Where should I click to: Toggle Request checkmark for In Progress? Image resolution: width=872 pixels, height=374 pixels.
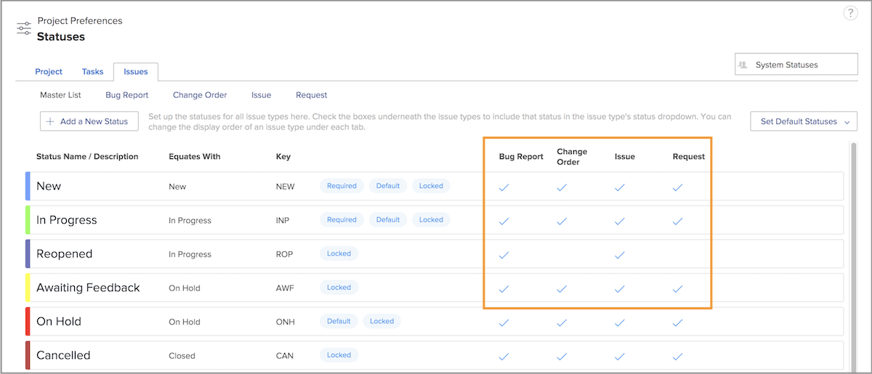point(677,221)
